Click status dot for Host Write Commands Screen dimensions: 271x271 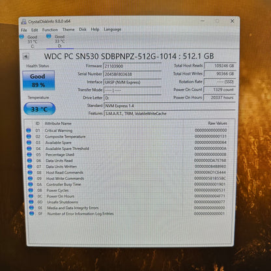[30, 178]
